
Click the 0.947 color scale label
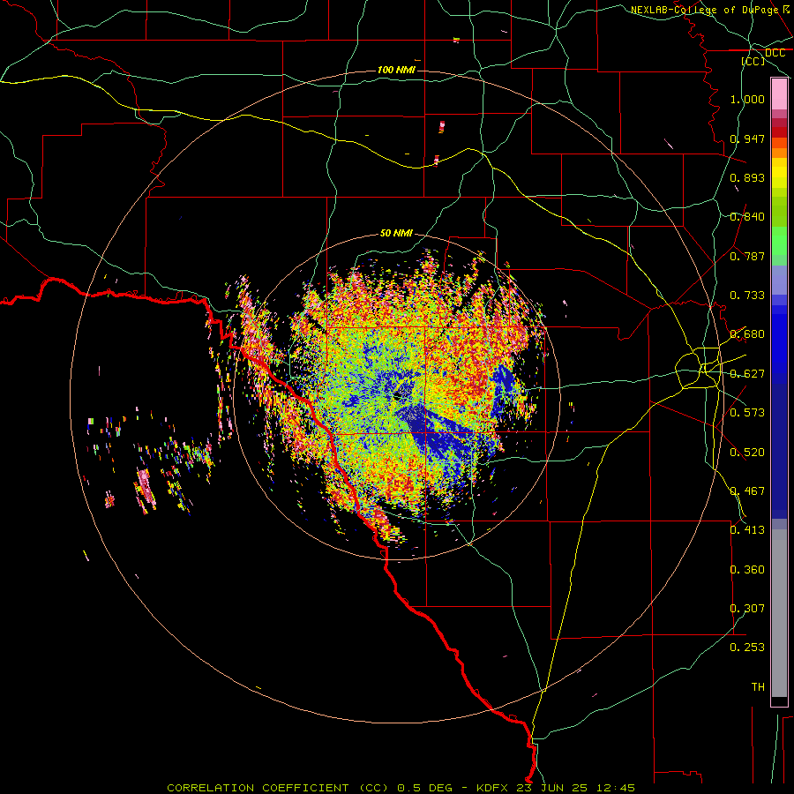coord(747,139)
